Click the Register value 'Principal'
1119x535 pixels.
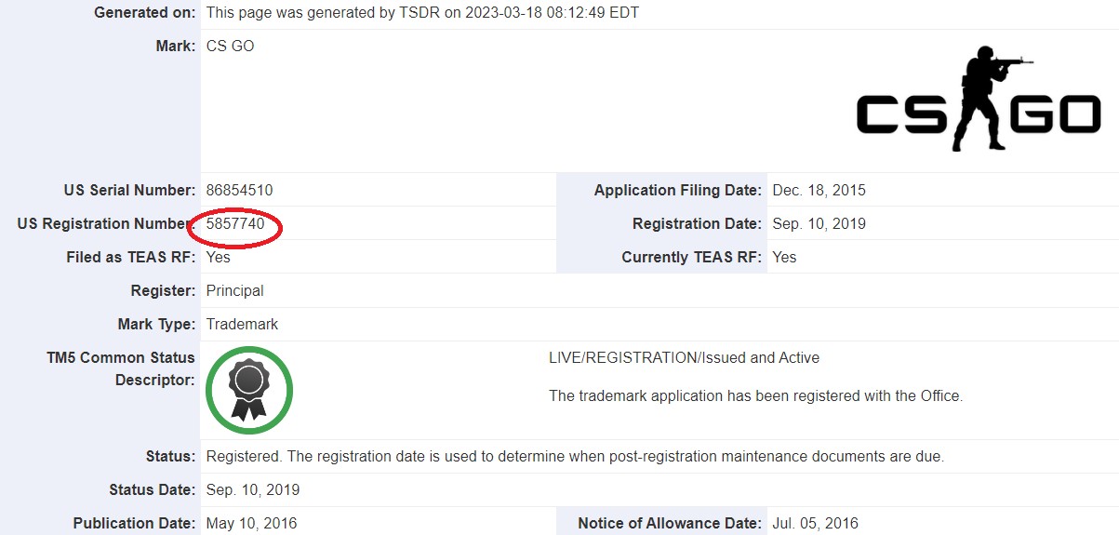click(x=234, y=291)
